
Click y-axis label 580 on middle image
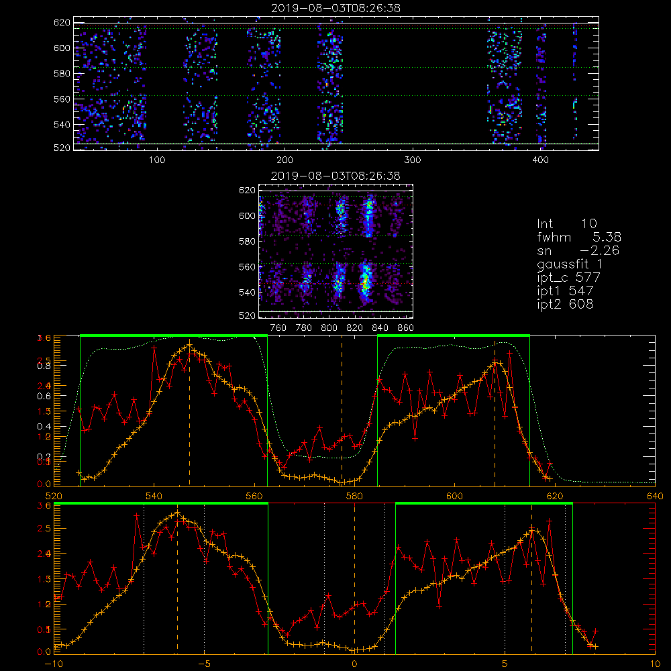[x=247, y=242]
